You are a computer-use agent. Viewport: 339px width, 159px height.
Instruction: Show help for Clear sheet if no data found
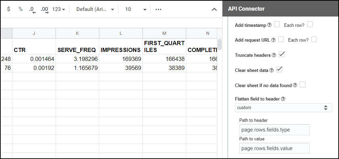click(295, 85)
